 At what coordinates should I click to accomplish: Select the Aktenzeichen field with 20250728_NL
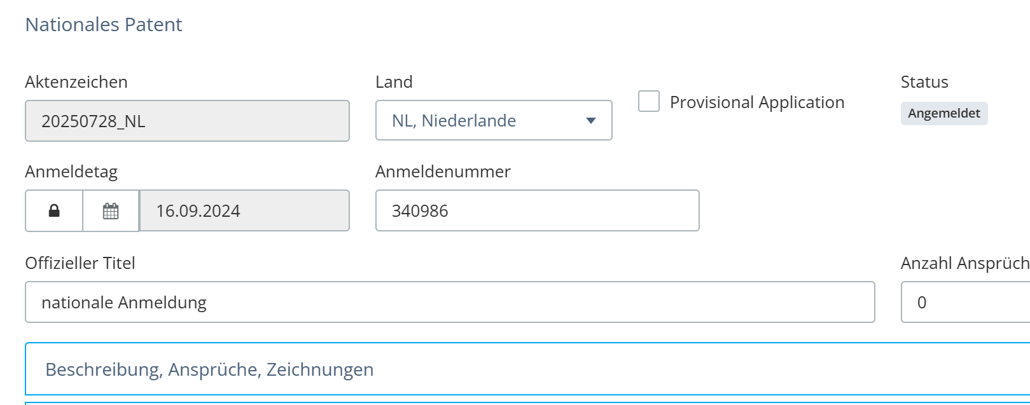pos(187,121)
